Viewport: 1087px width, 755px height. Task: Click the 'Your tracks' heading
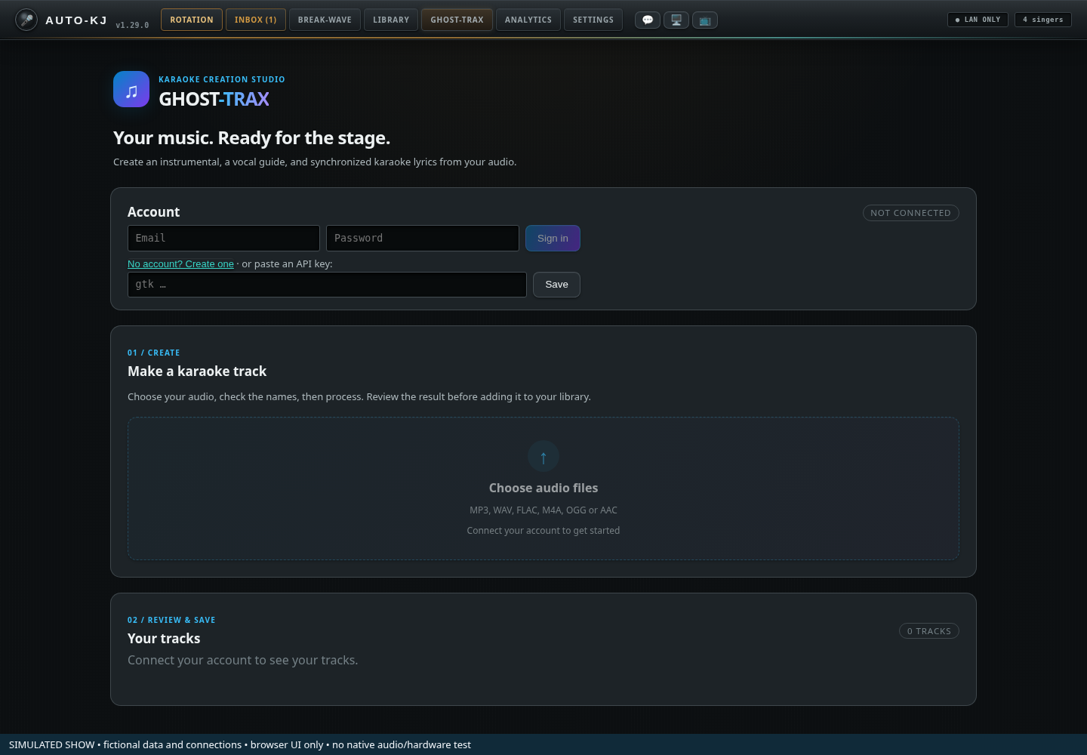(x=164, y=639)
